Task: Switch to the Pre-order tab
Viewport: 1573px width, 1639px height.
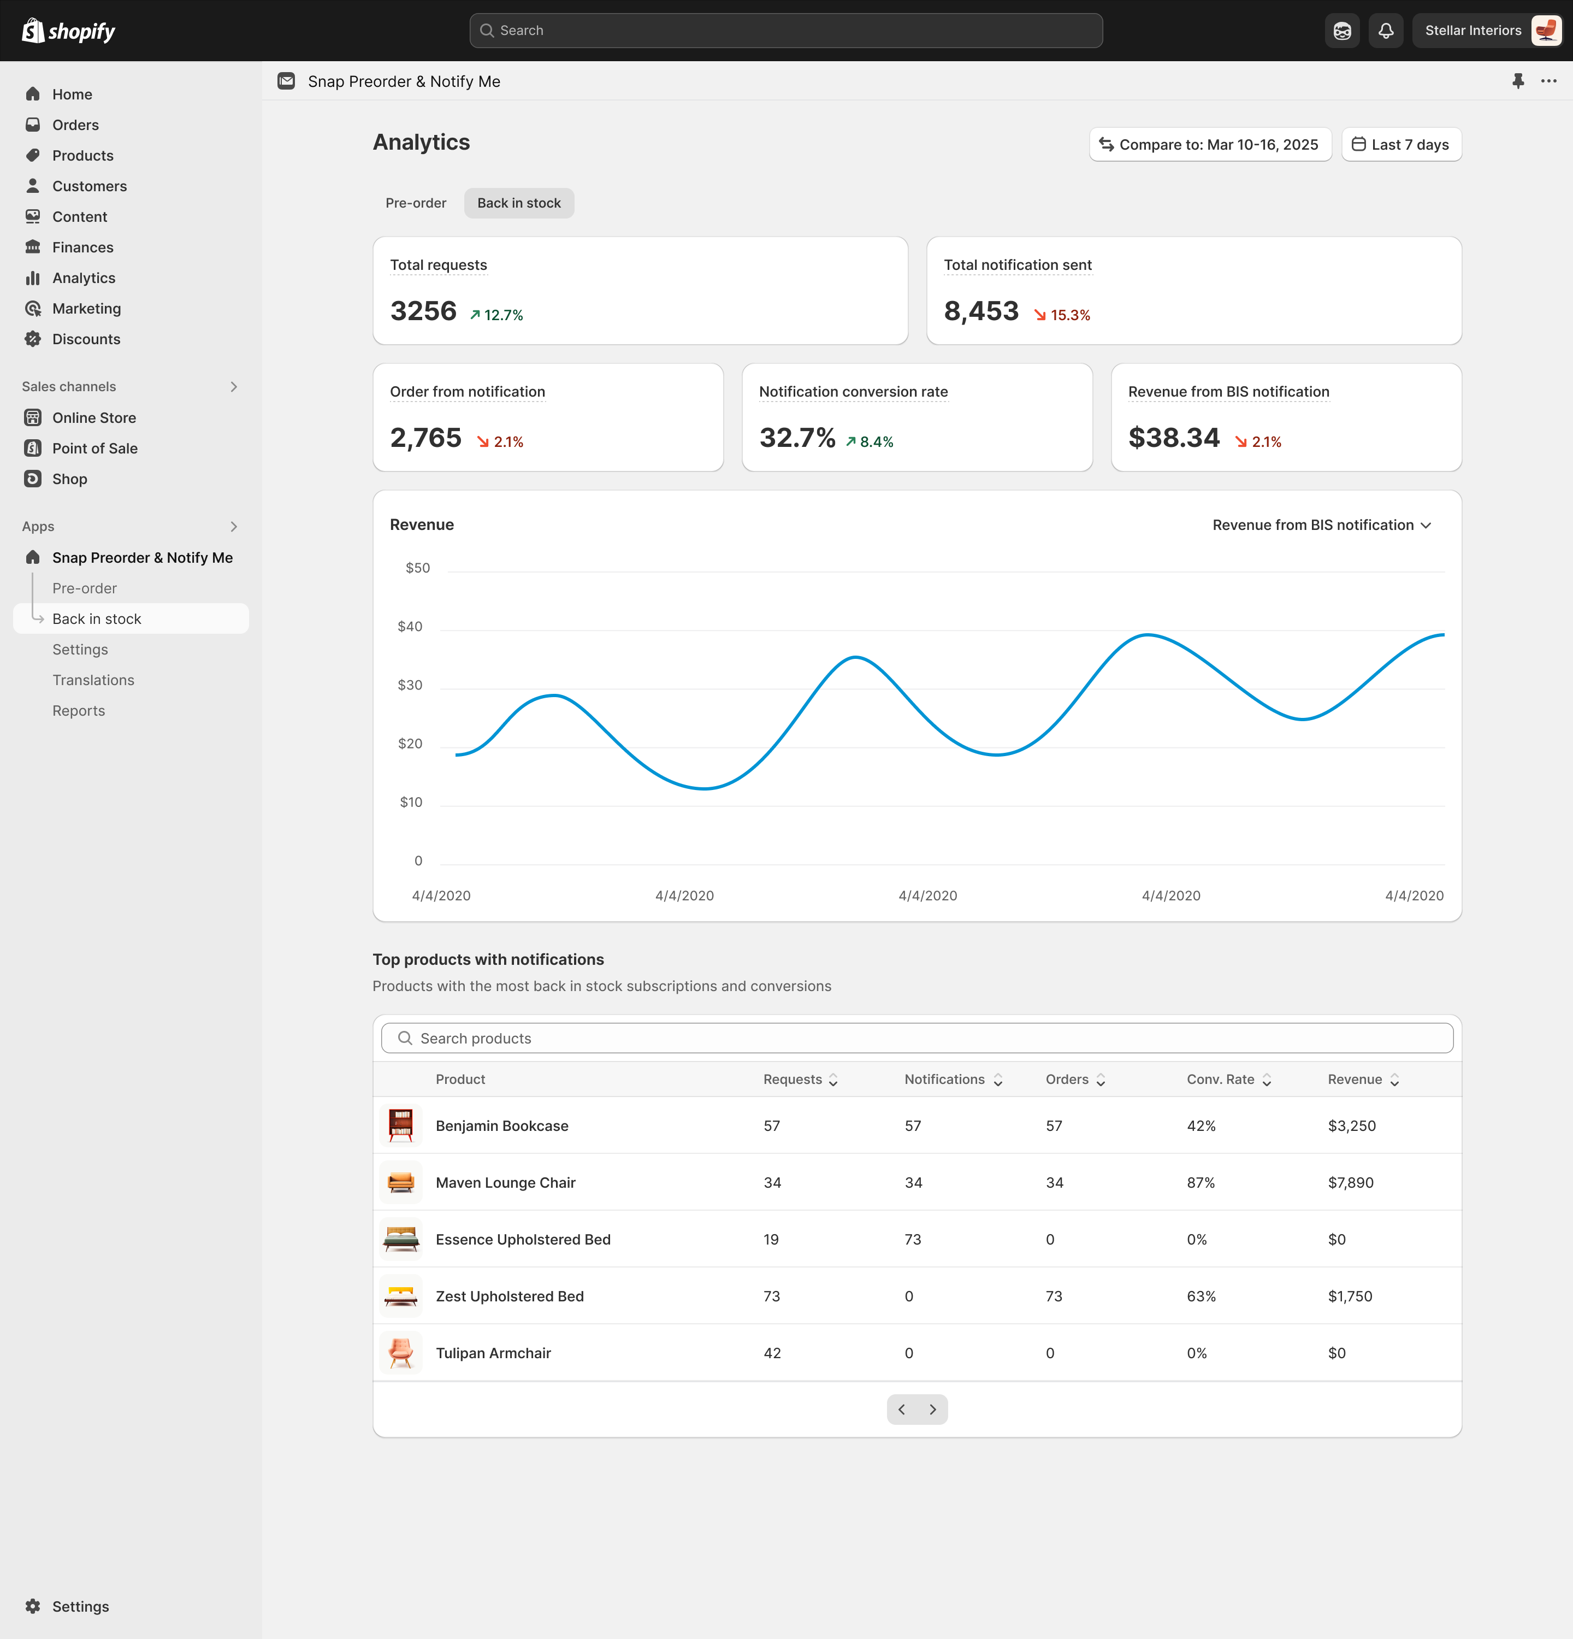Action: pos(416,203)
